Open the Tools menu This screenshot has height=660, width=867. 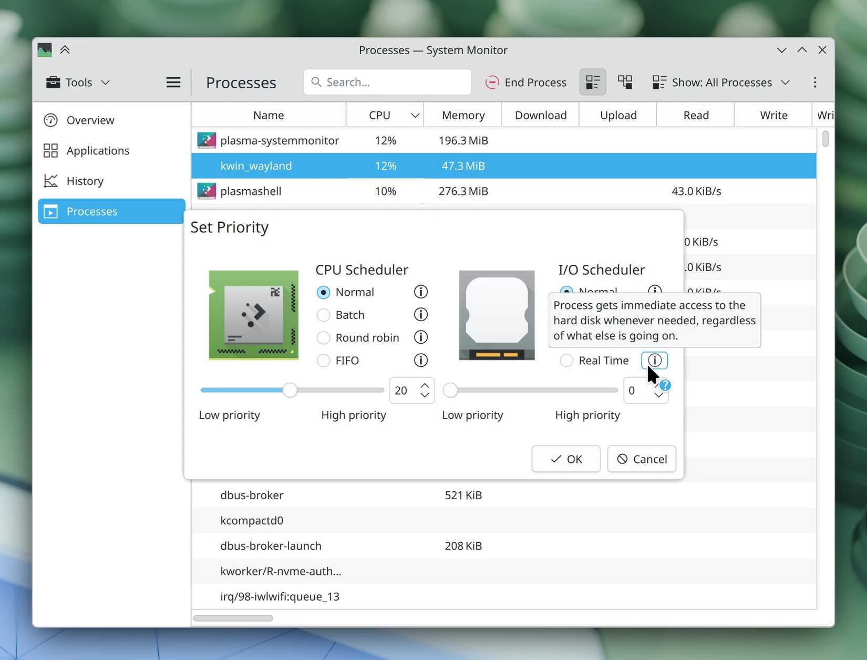pos(78,82)
